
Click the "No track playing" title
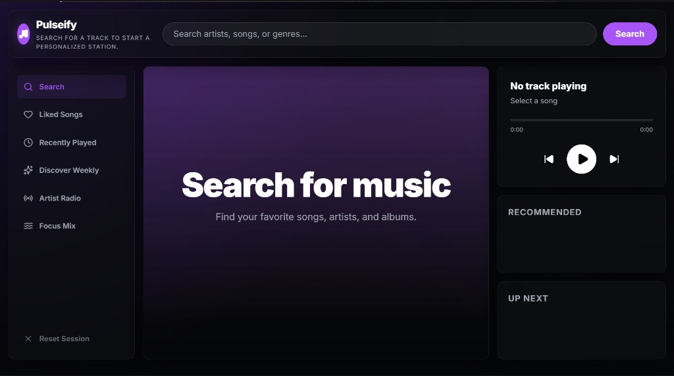(x=548, y=86)
